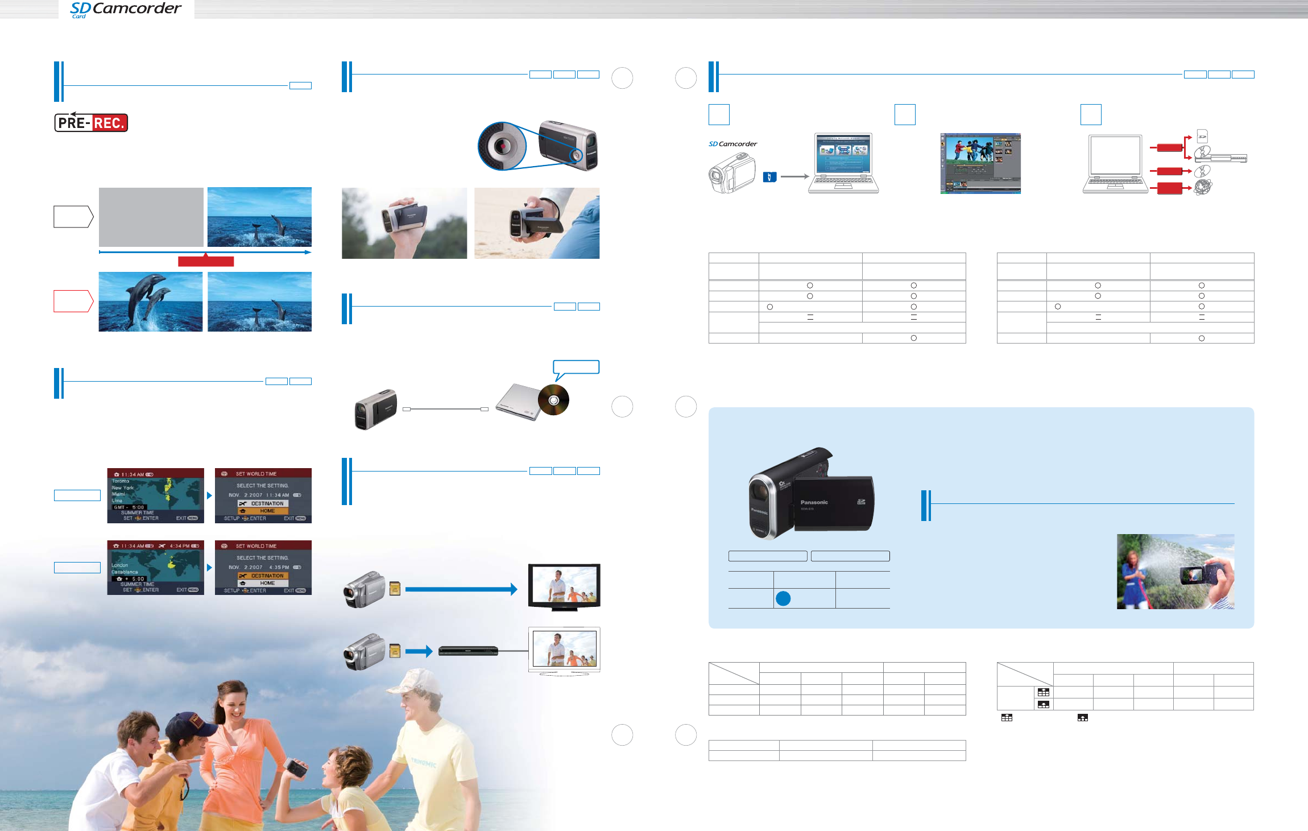Select HOME in the top Set World Time screen
The width and height of the screenshot is (1308, 831).
click(x=263, y=511)
